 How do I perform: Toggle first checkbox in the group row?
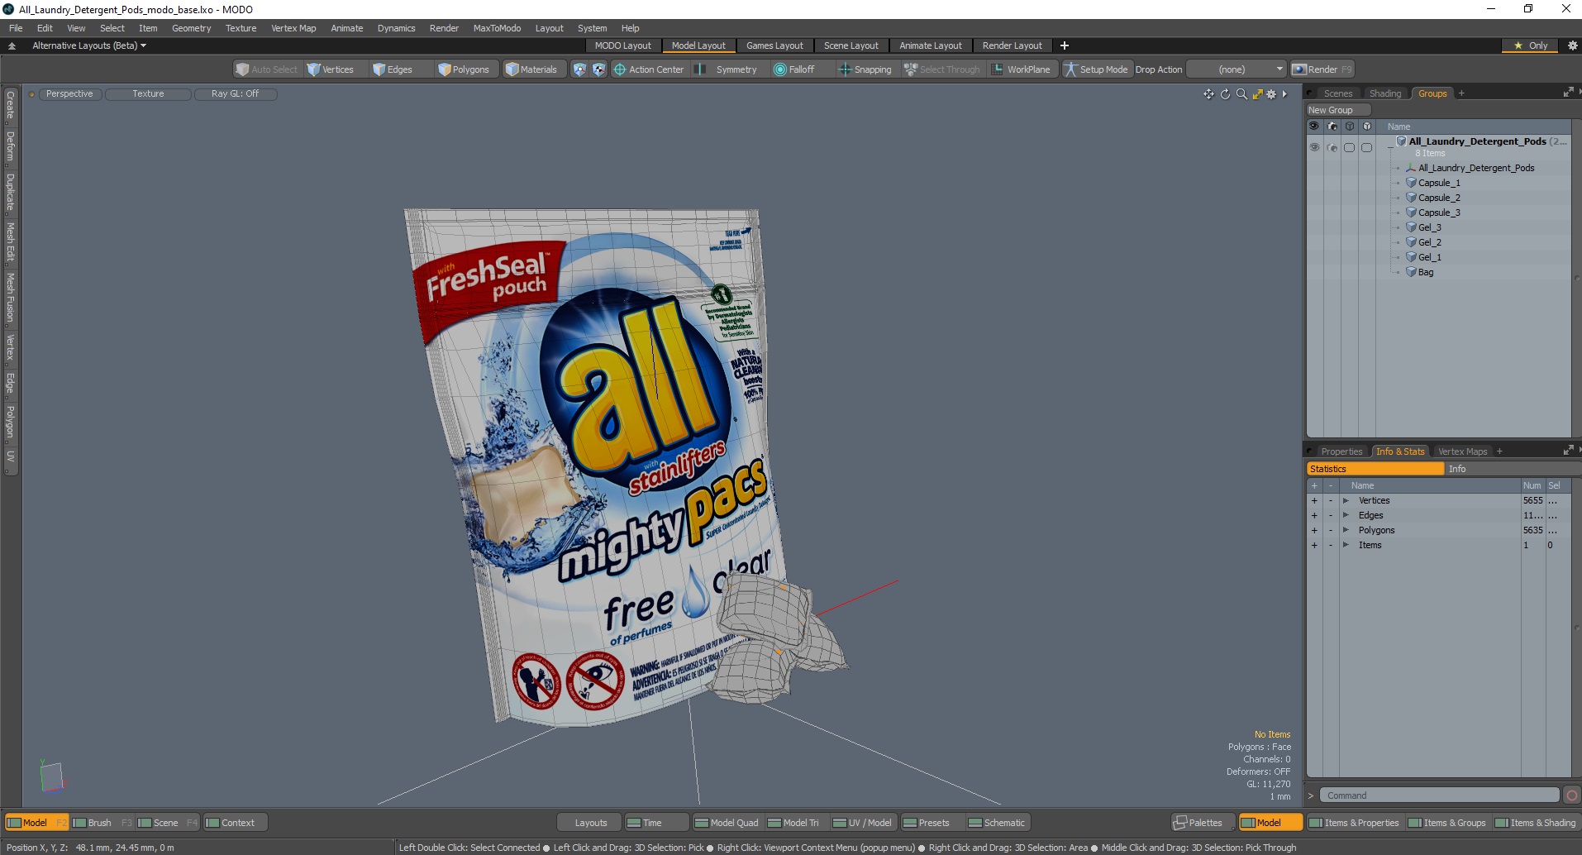pyautogui.click(x=1349, y=147)
